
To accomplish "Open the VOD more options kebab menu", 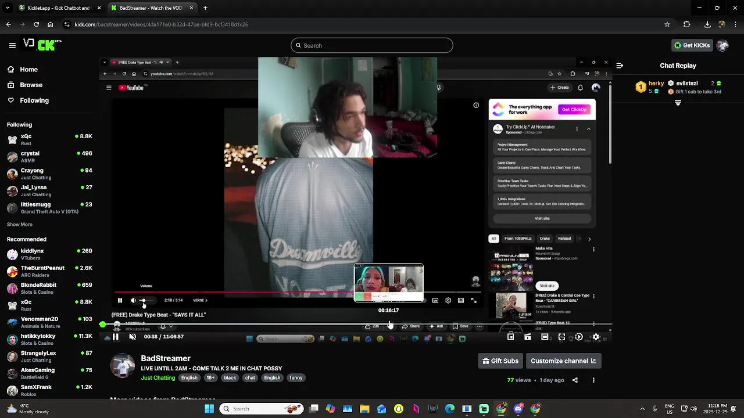I will (593, 380).
